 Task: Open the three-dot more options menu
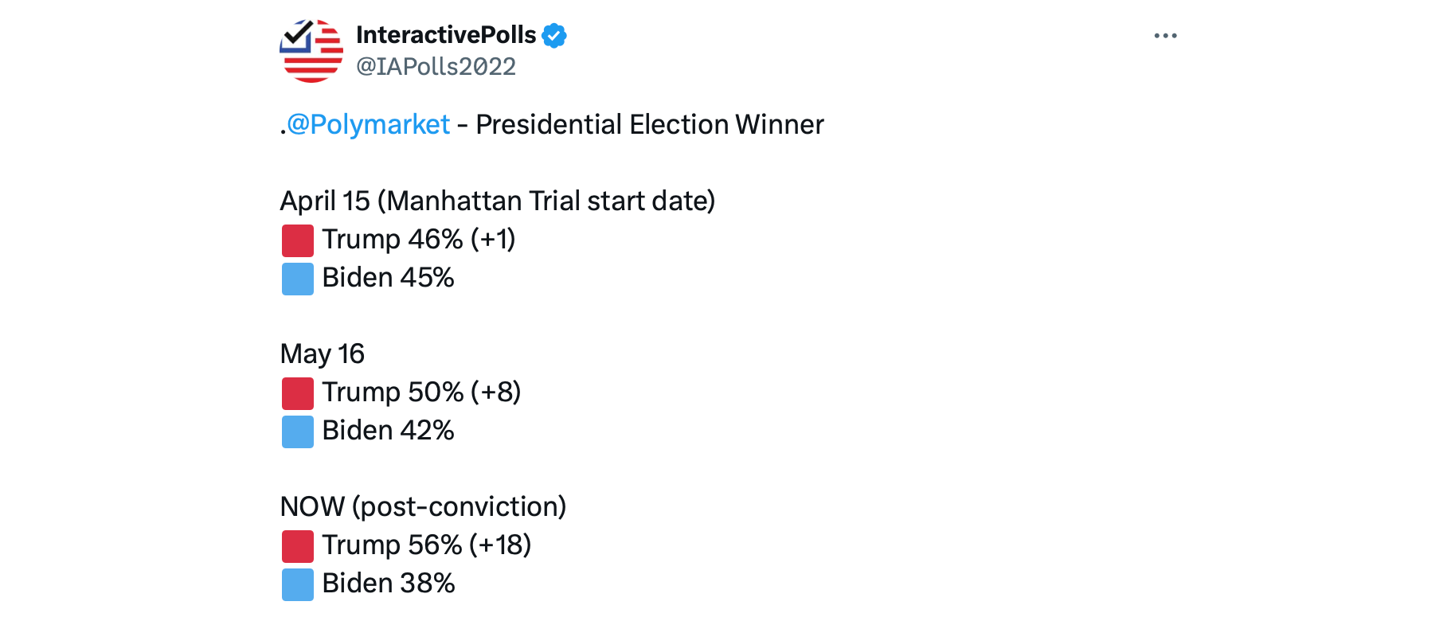pos(1165,36)
